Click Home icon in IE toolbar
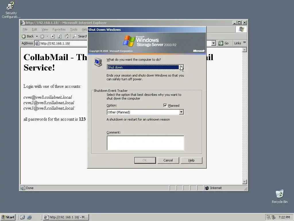The image size is (294, 221). (67, 36)
